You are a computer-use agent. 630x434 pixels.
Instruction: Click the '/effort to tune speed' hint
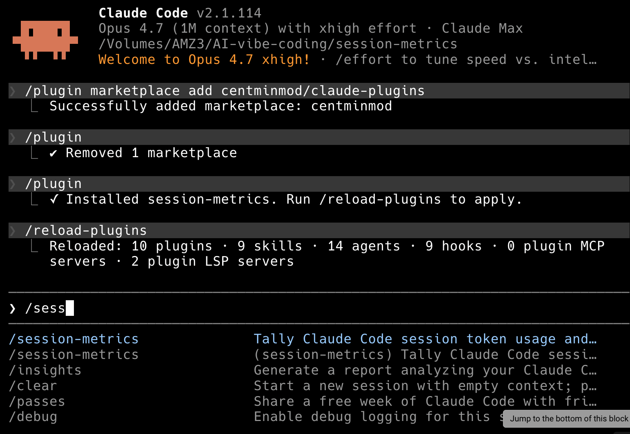point(466,59)
